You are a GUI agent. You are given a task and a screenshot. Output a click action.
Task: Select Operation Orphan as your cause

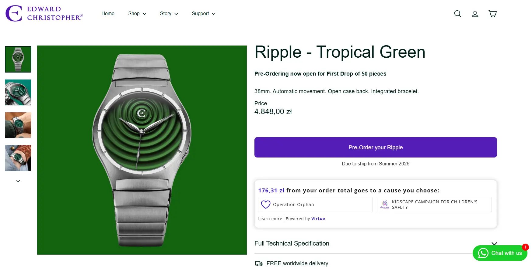315,205
